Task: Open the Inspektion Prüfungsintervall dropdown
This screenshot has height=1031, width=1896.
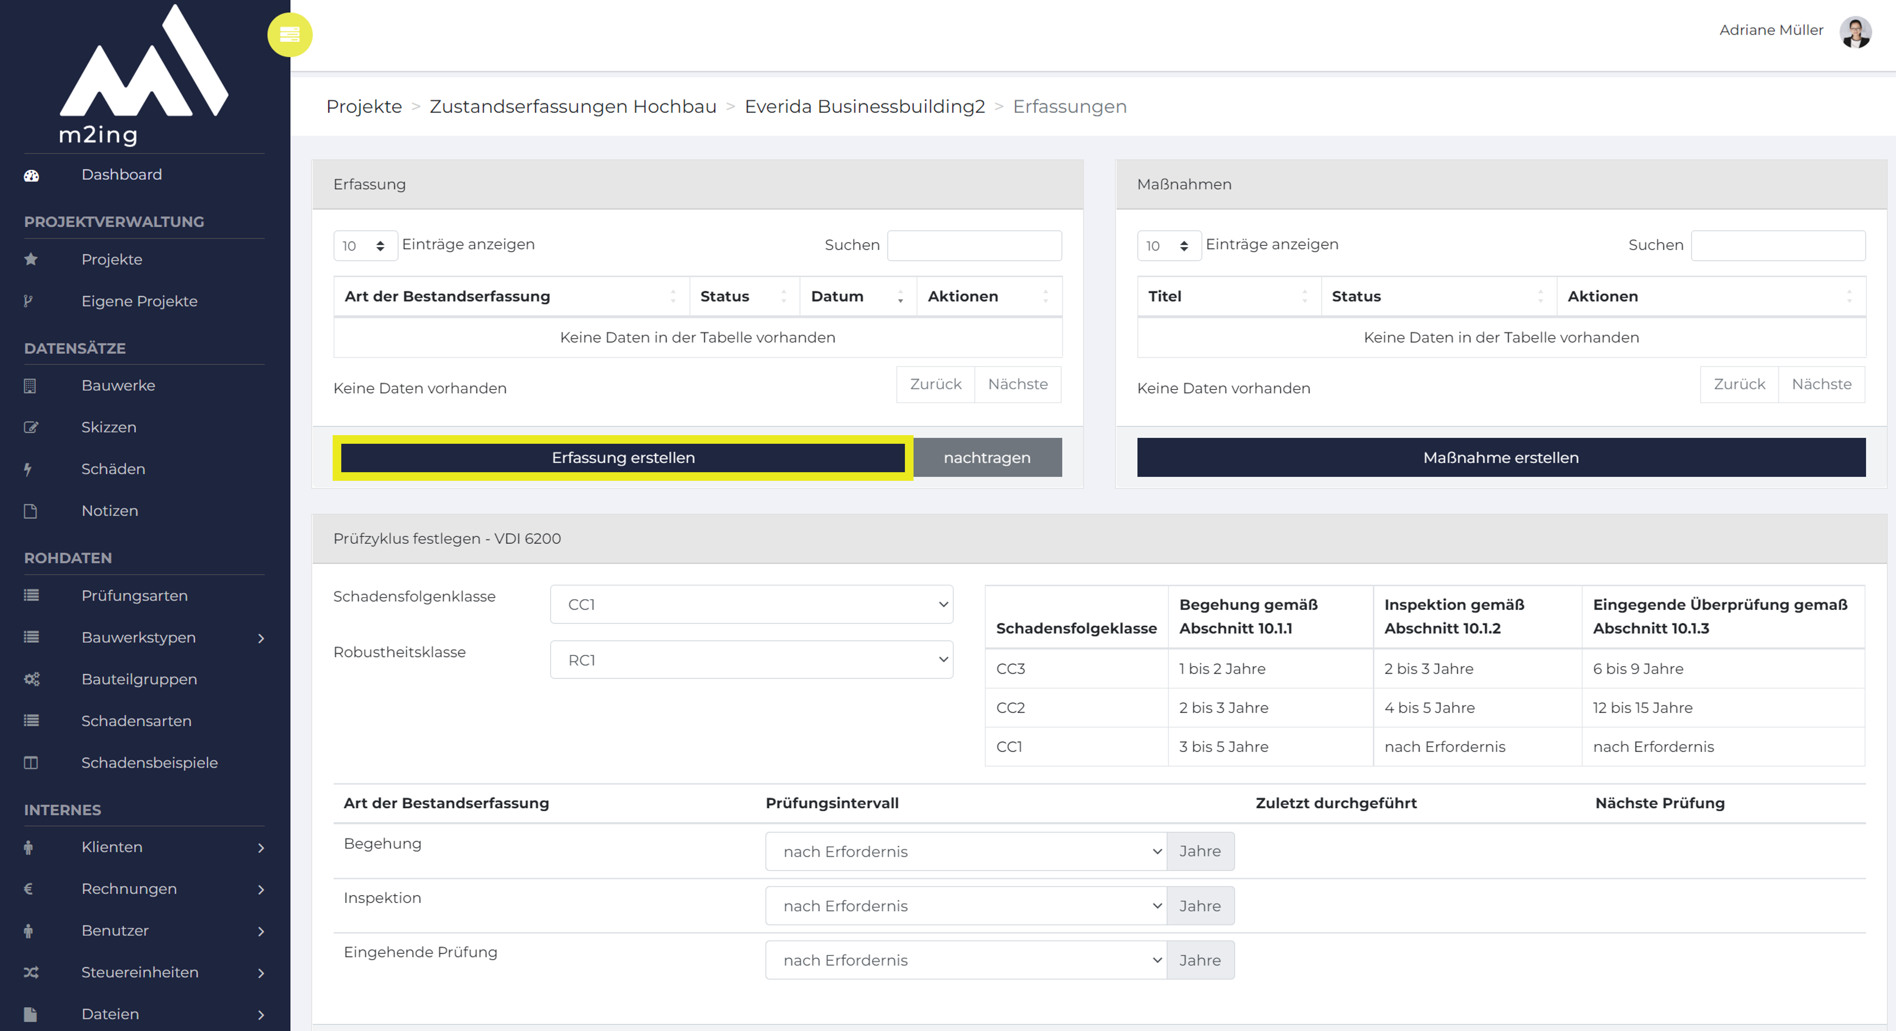Action: (x=966, y=906)
